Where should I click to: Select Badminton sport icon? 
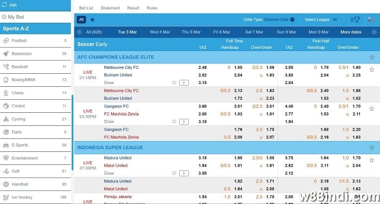coord(6,54)
